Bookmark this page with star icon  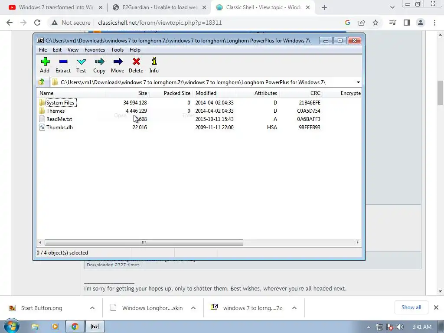pyautogui.click(x=375, y=23)
